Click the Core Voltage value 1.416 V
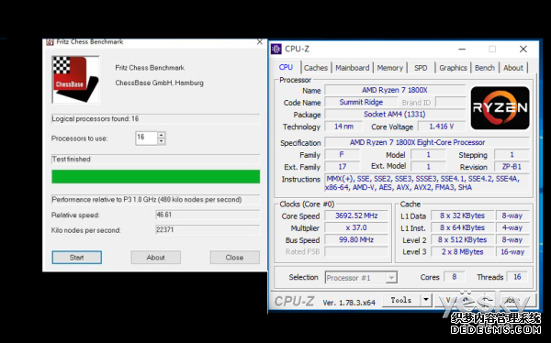Screen dimensions: 551x343 [442, 127]
